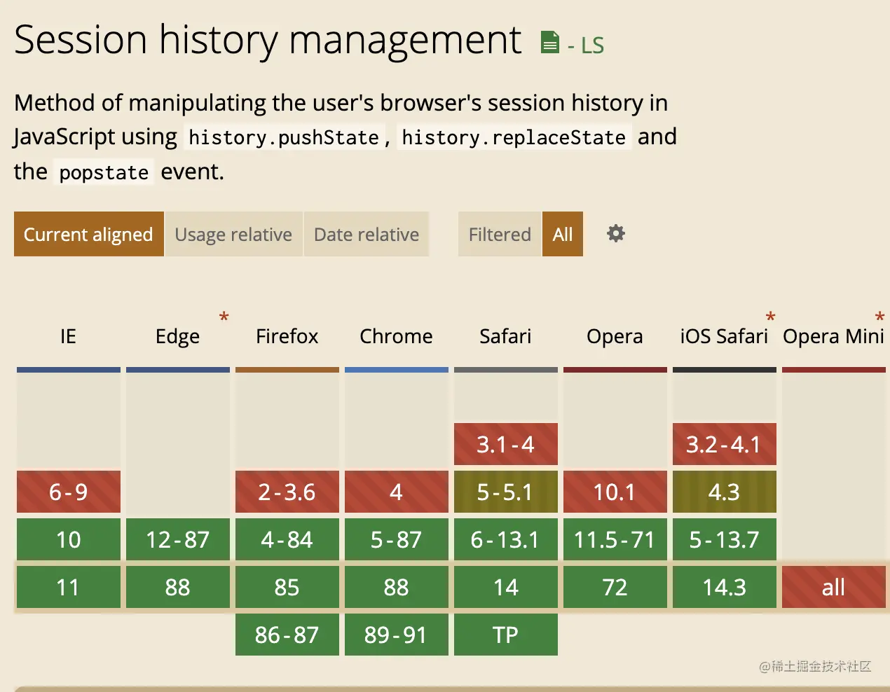
Task: Open the LS specification document icon
Action: click(x=550, y=43)
